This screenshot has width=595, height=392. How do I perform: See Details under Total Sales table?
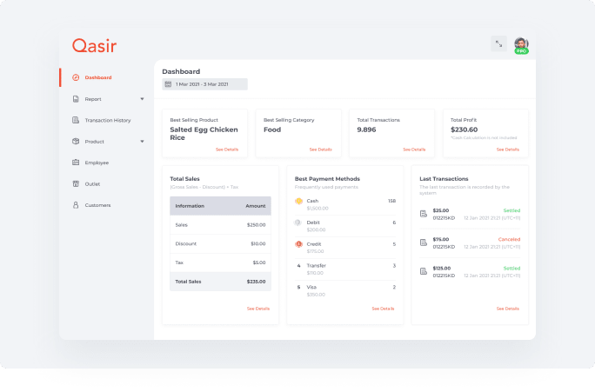point(258,309)
